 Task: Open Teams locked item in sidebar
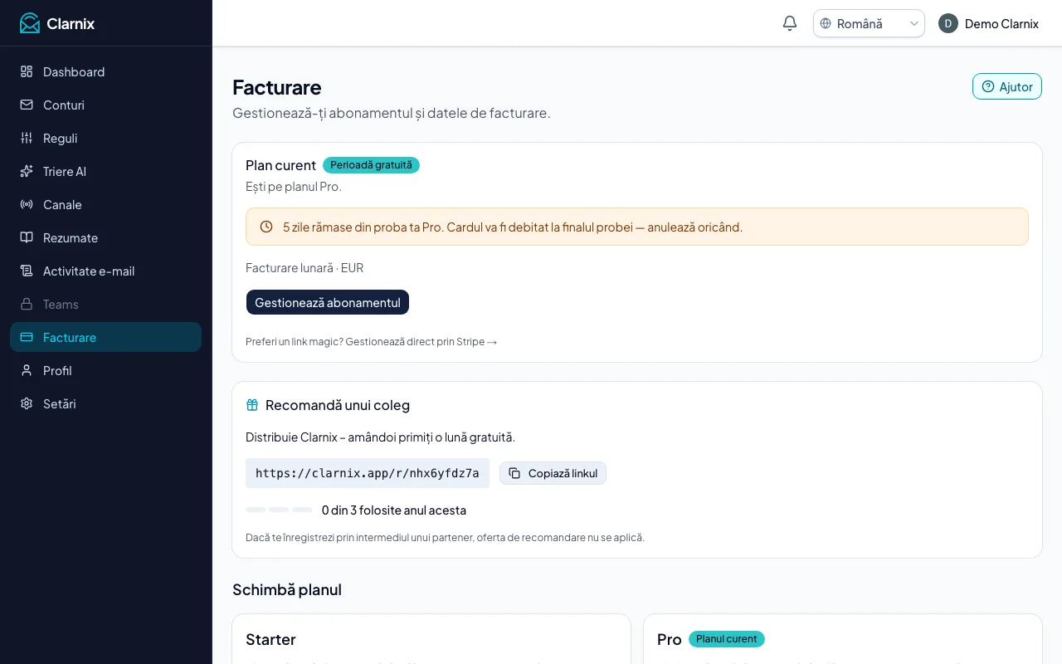pos(105,304)
